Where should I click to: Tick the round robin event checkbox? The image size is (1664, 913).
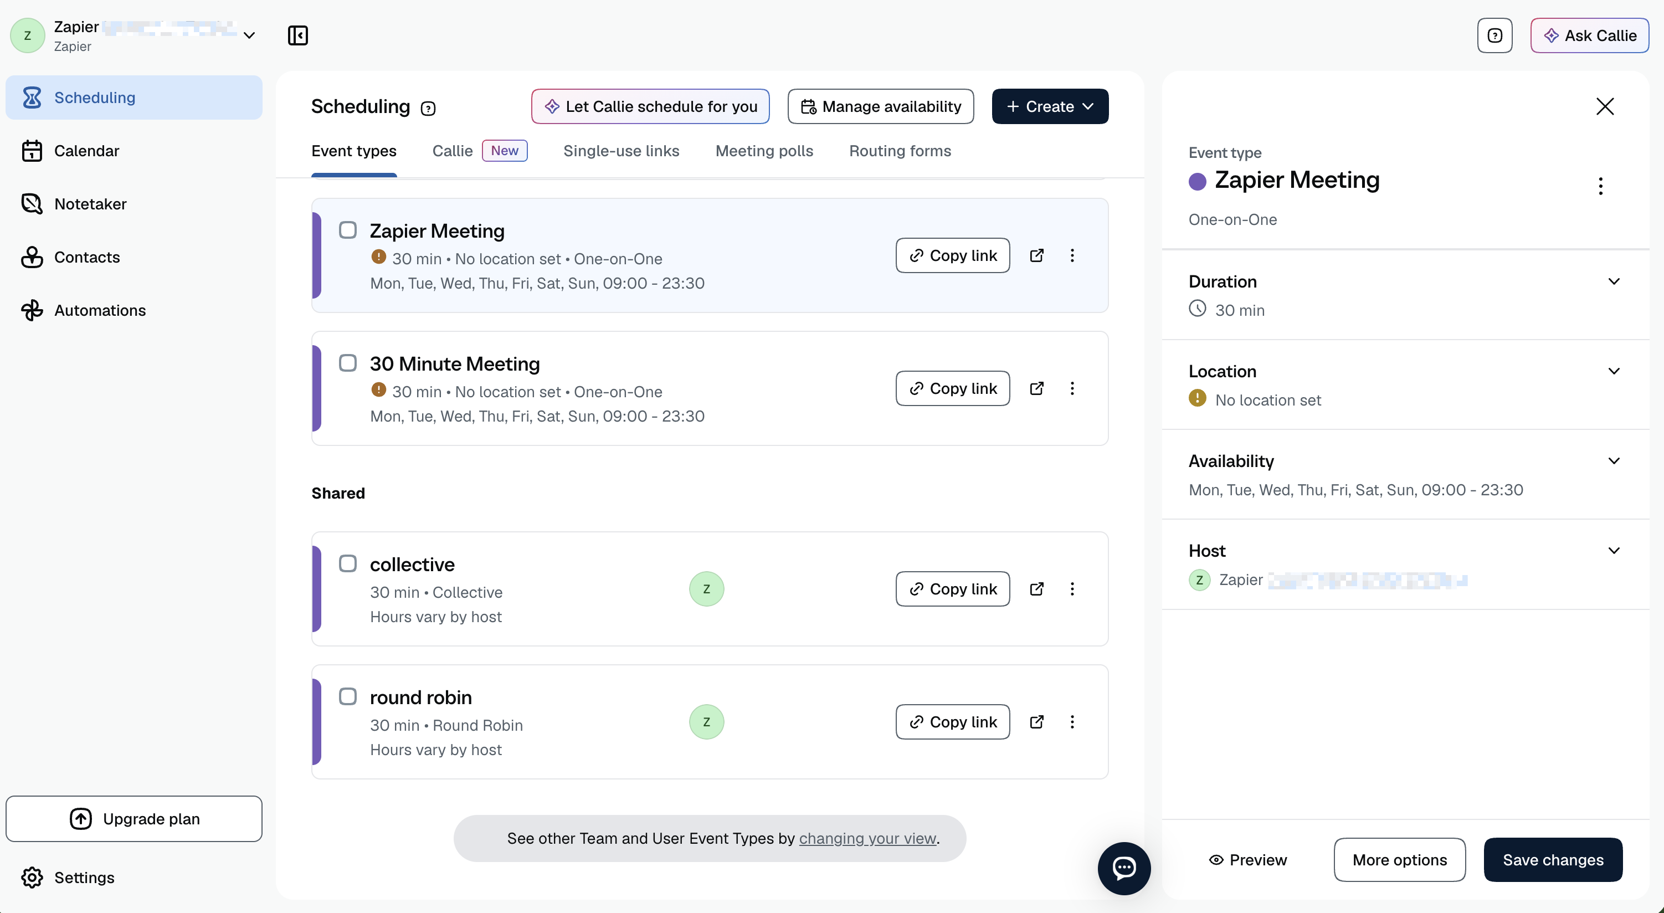(x=347, y=696)
